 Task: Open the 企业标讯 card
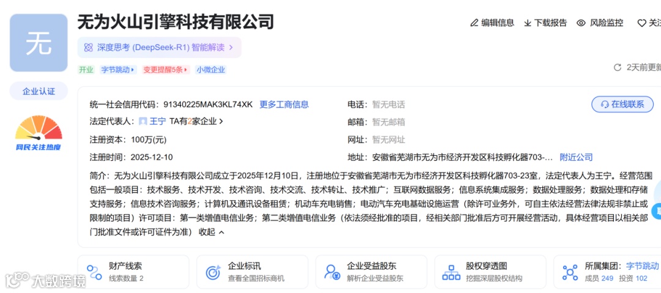click(253, 272)
